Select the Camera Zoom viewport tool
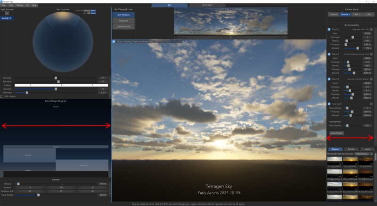The height and width of the screenshot is (206, 377). 124,27
